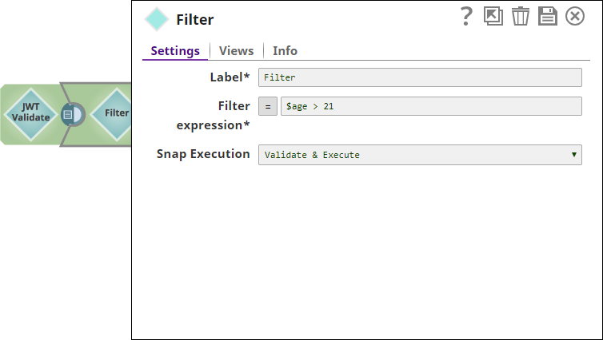Click into the Label text field
Viewport: 603px width, 340px height.
coord(420,77)
